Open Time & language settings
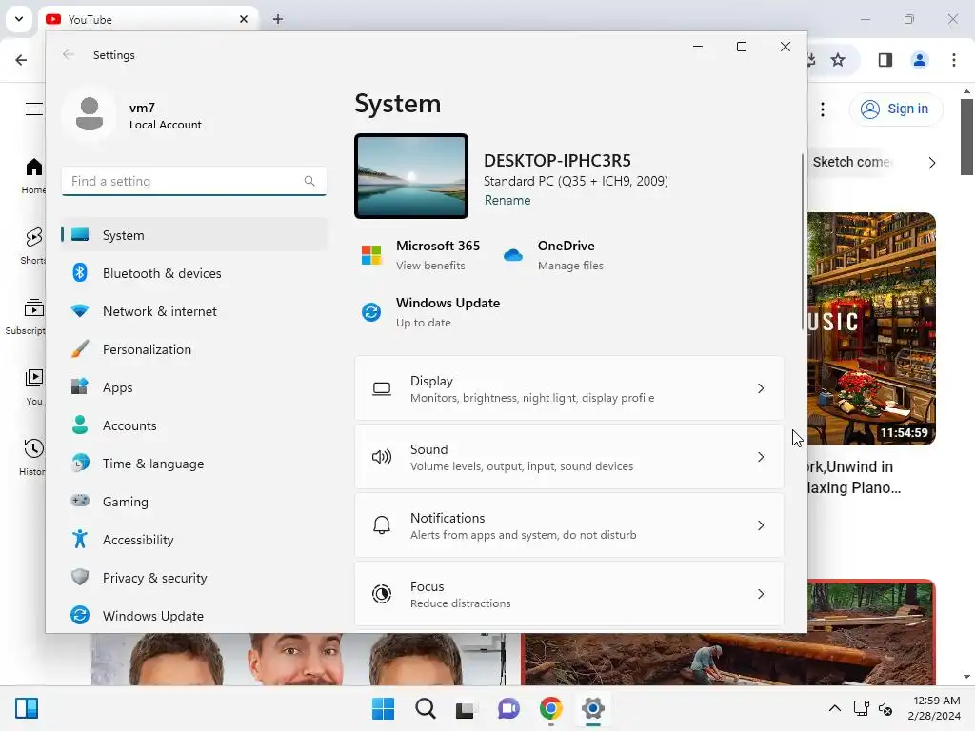Viewport: 975px width, 731px height. (x=194, y=464)
